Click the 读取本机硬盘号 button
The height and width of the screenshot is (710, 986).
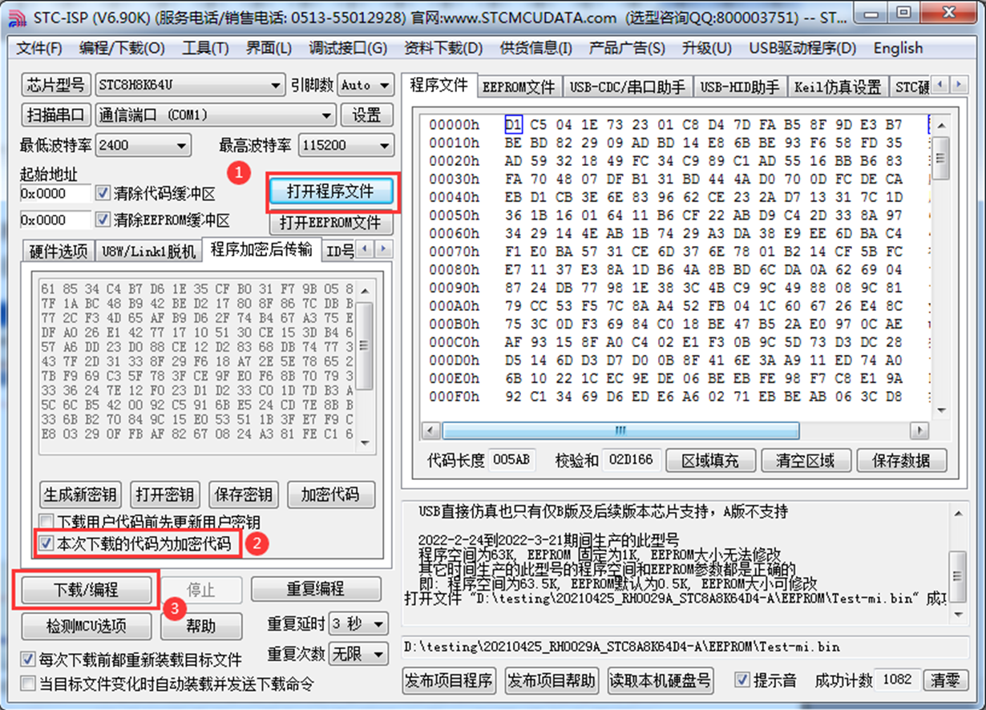(x=661, y=681)
